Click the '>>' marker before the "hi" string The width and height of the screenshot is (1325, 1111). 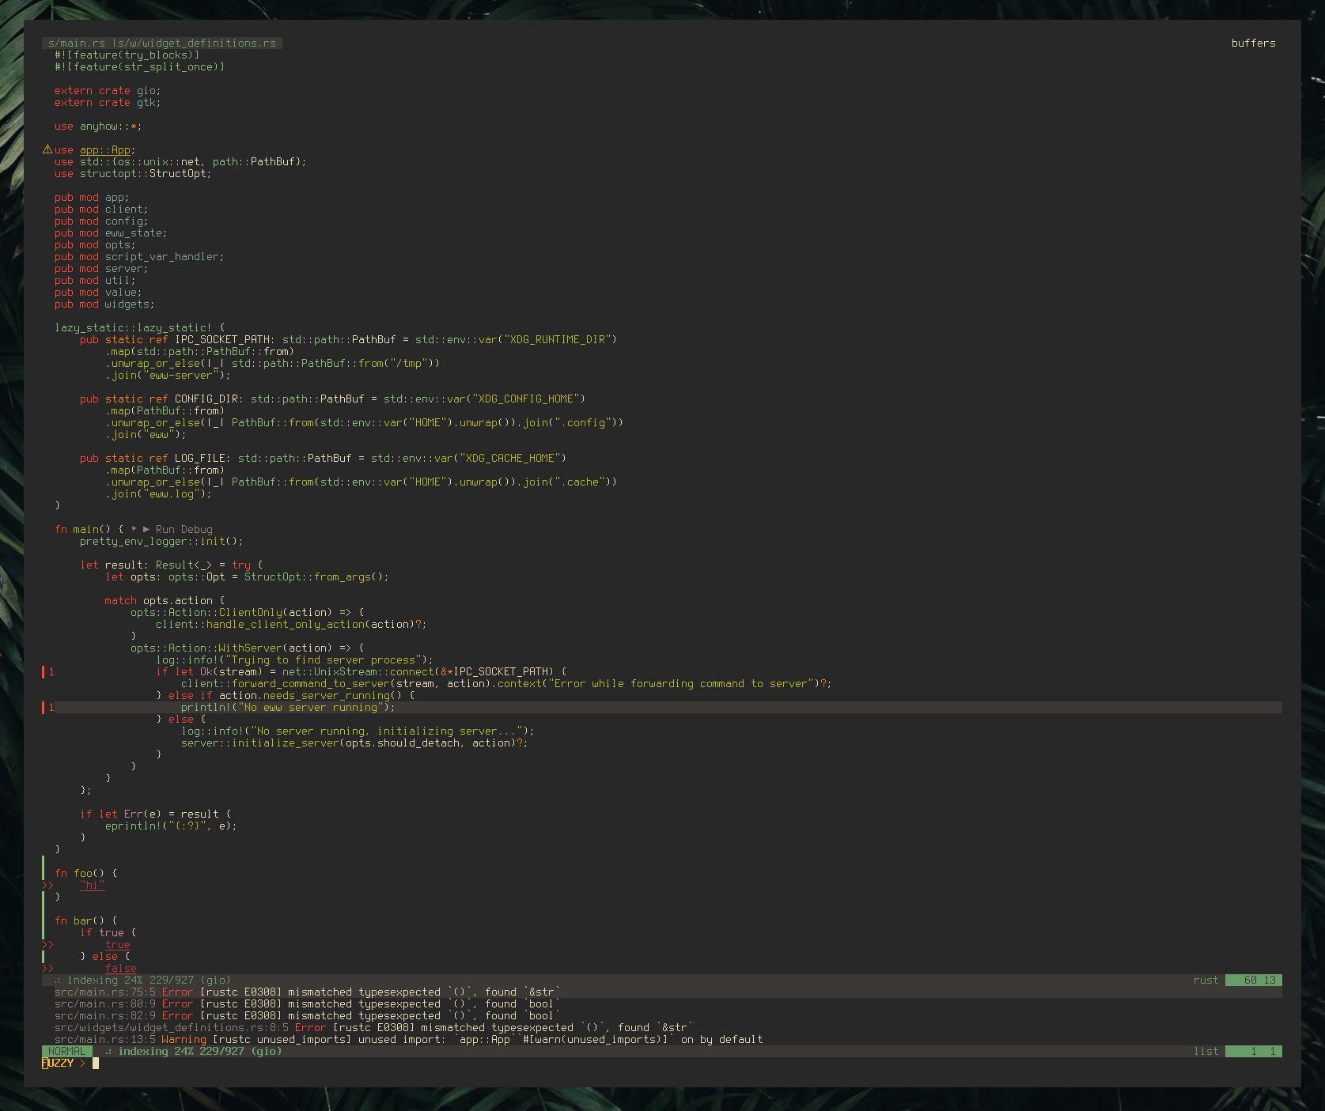pos(47,886)
